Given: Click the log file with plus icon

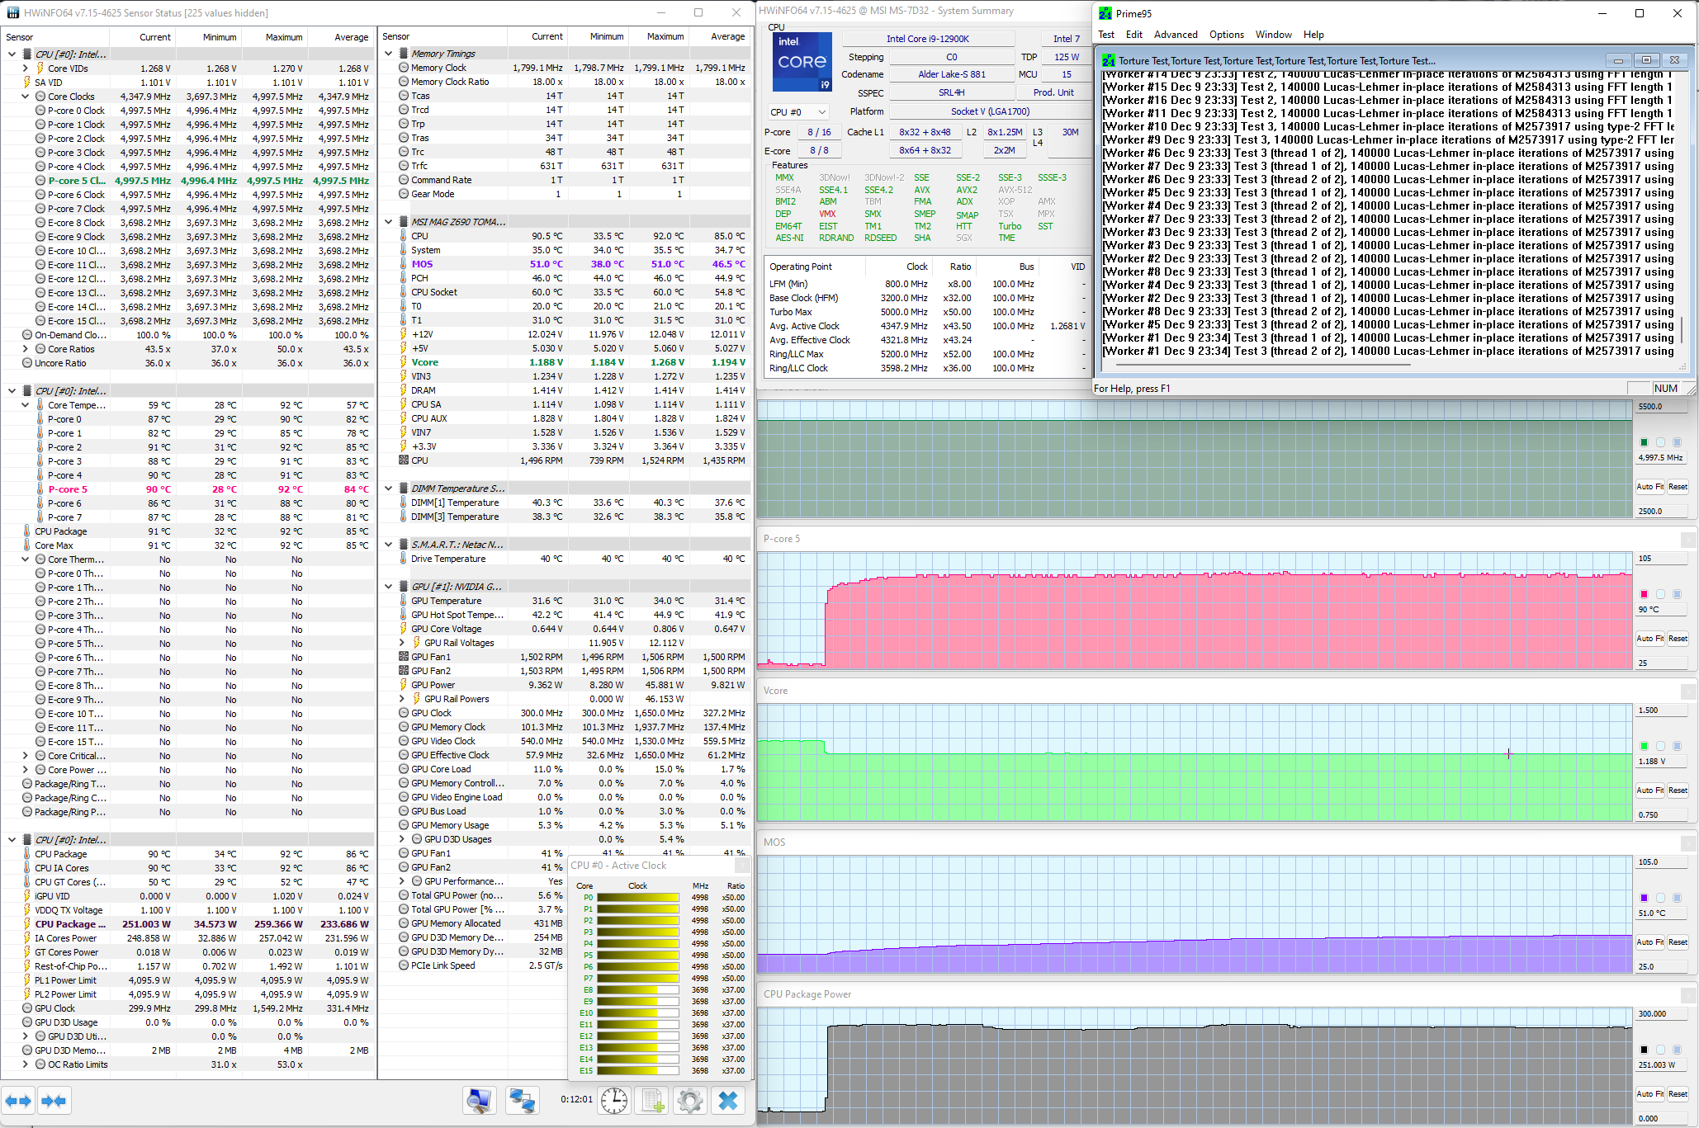Looking at the screenshot, I should (x=652, y=1100).
